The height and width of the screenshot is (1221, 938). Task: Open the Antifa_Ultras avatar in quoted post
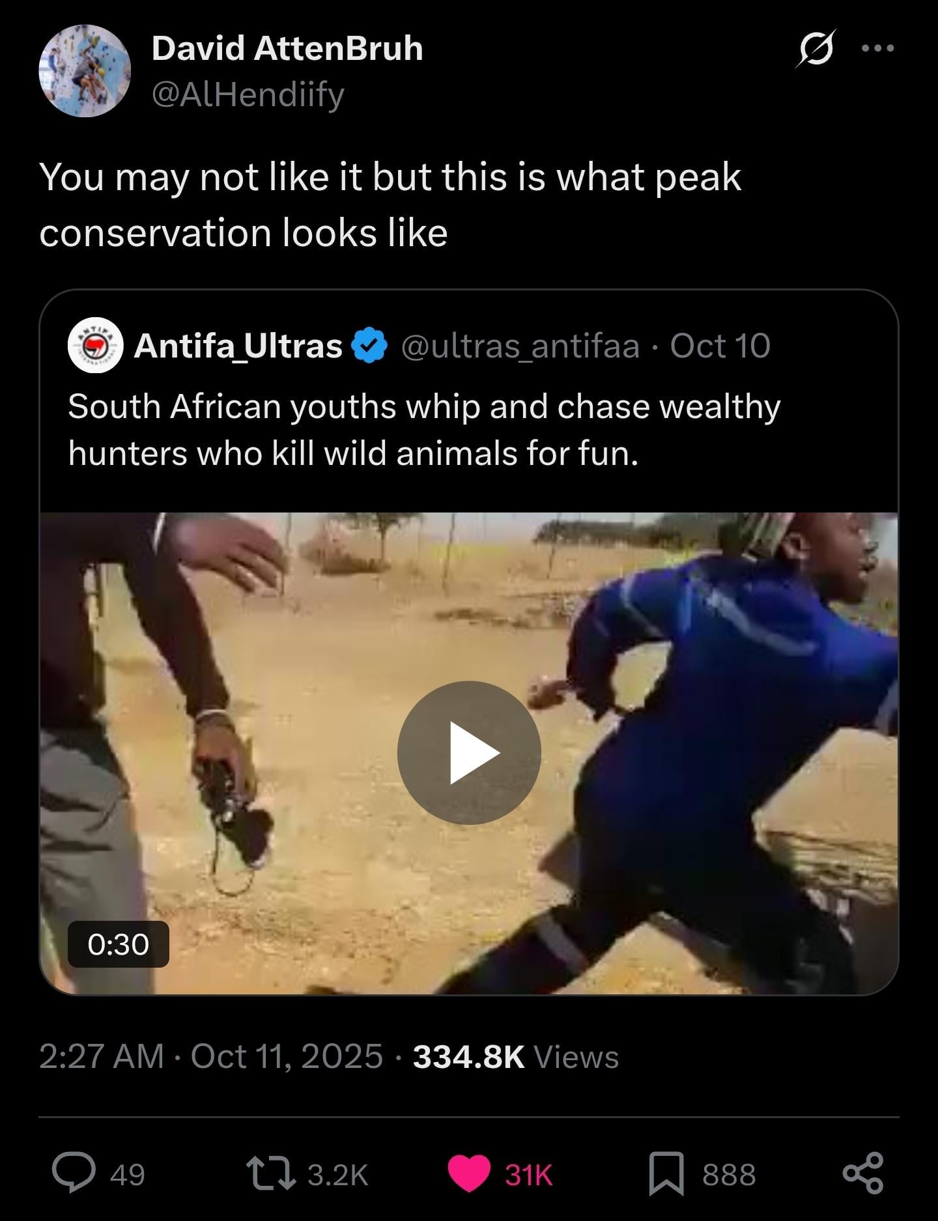pos(96,346)
